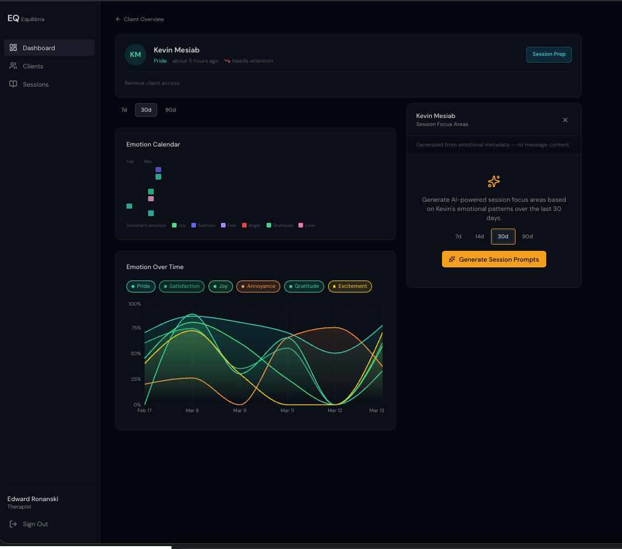The width and height of the screenshot is (622, 549).
Task: Toggle the Annoyance emotion series chip
Action: (258, 286)
